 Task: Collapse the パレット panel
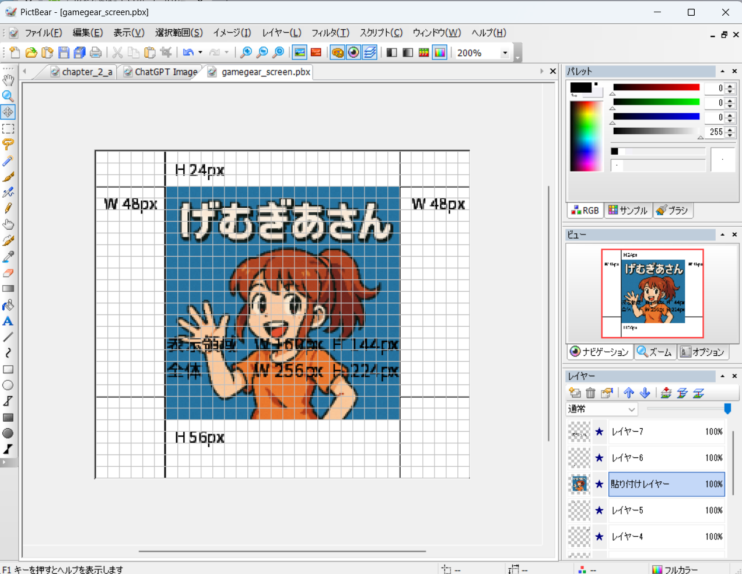pyautogui.click(x=722, y=71)
